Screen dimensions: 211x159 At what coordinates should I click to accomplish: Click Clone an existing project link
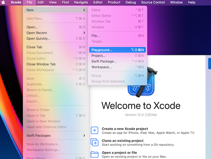pos(123,141)
